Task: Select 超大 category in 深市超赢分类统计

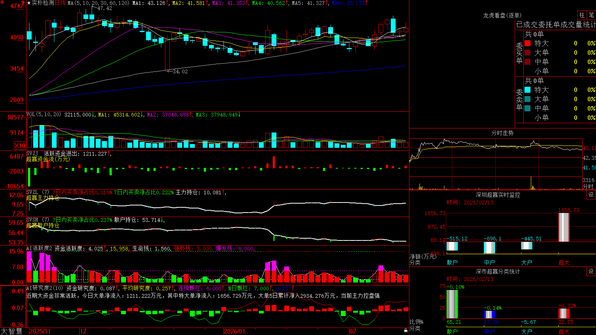Action: pos(564,331)
